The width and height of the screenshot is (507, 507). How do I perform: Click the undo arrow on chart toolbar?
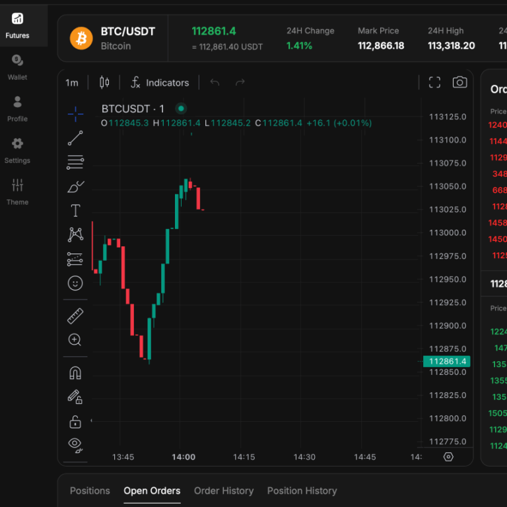215,83
